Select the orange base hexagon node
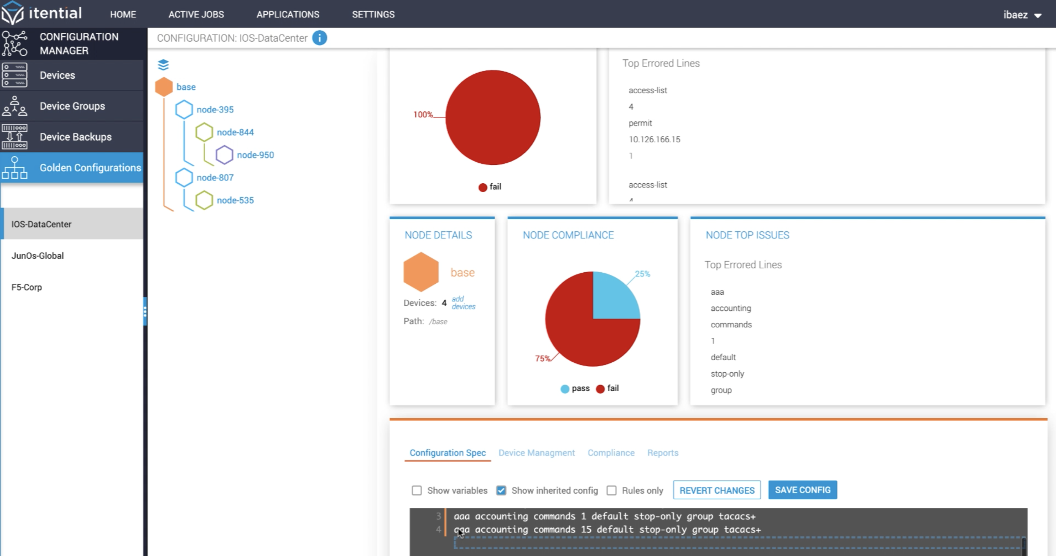Viewport: 1056px width, 556px height. pos(164,87)
